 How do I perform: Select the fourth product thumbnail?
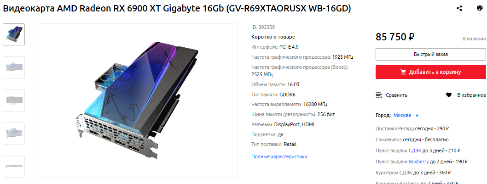click(14, 134)
